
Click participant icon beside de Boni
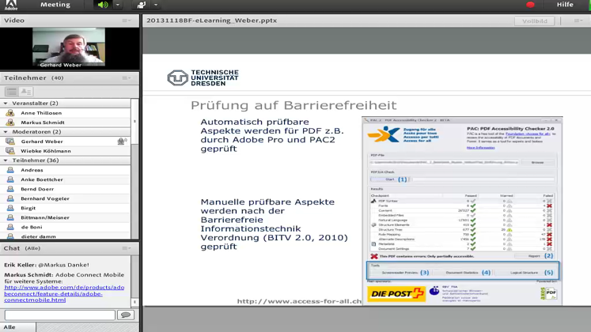10,227
